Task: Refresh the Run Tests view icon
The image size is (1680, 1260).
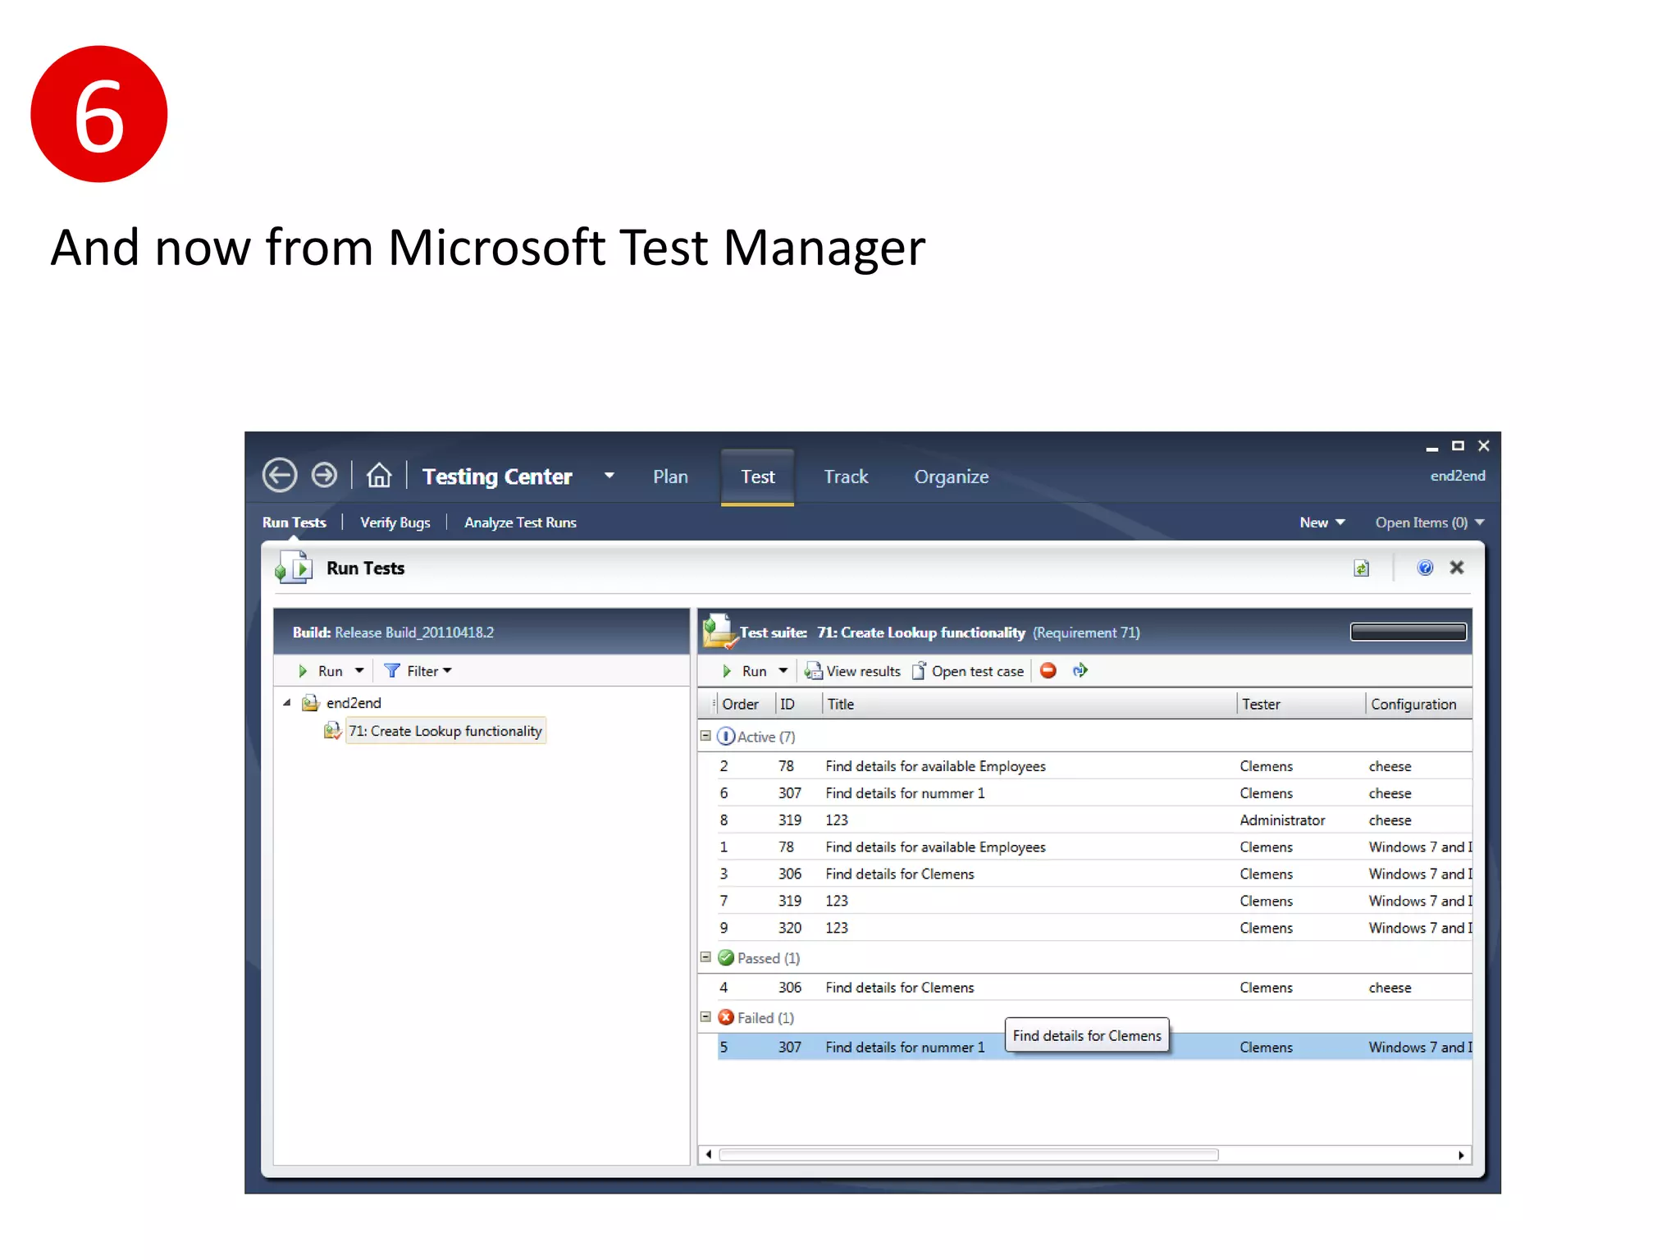Action: click(x=1361, y=568)
